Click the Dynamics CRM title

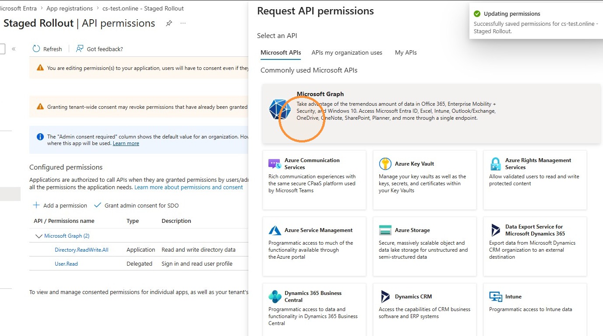pyautogui.click(x=413, y=297)
